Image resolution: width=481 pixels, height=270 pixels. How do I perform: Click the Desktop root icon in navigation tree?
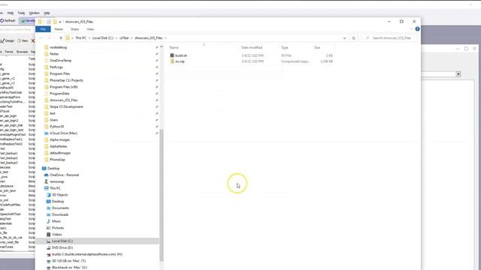point(44,168)
